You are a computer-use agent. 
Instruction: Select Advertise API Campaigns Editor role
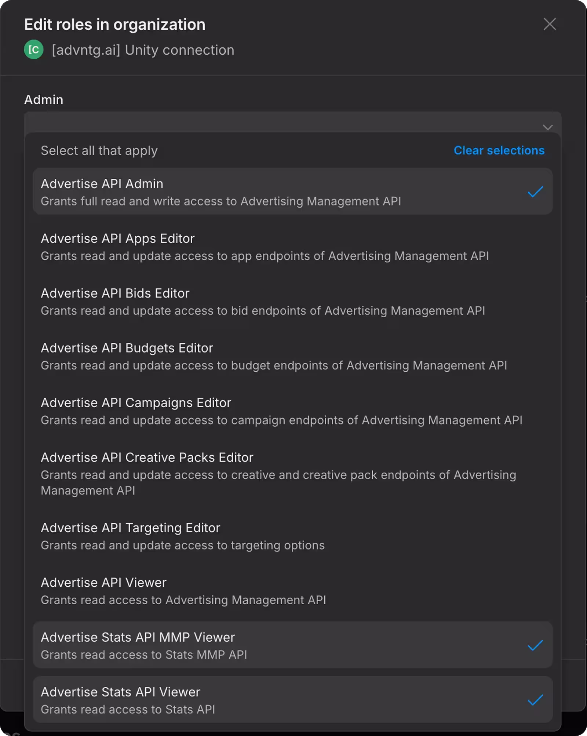pyautogui.click(x=293, y=411)
